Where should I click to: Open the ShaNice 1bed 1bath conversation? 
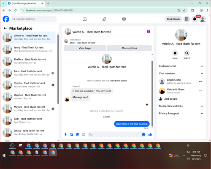coord(29,61)
